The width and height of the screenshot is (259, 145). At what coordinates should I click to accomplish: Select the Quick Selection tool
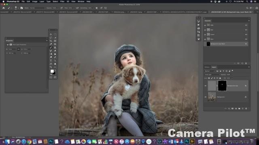[x=55, y=37]
